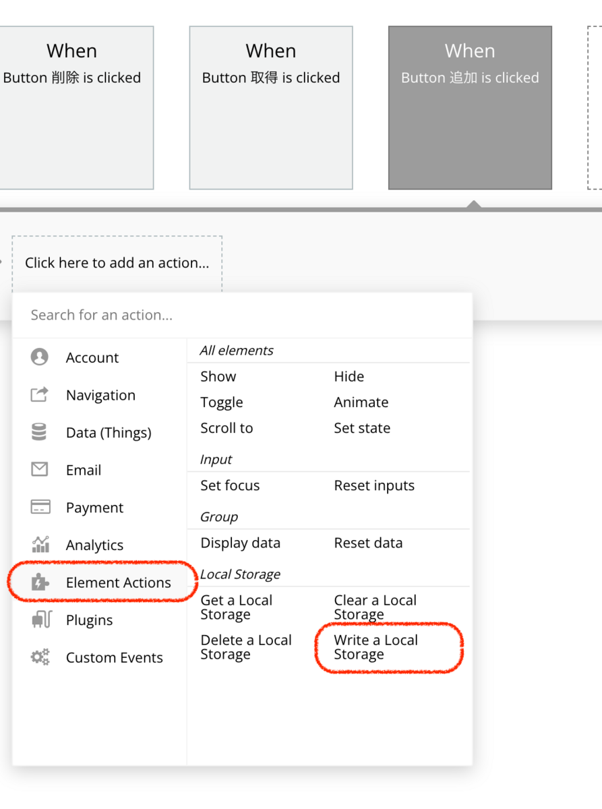Choose the Get a Local Storage action
The height and width of the screenshot is (809, 602).
coord(236,607)
